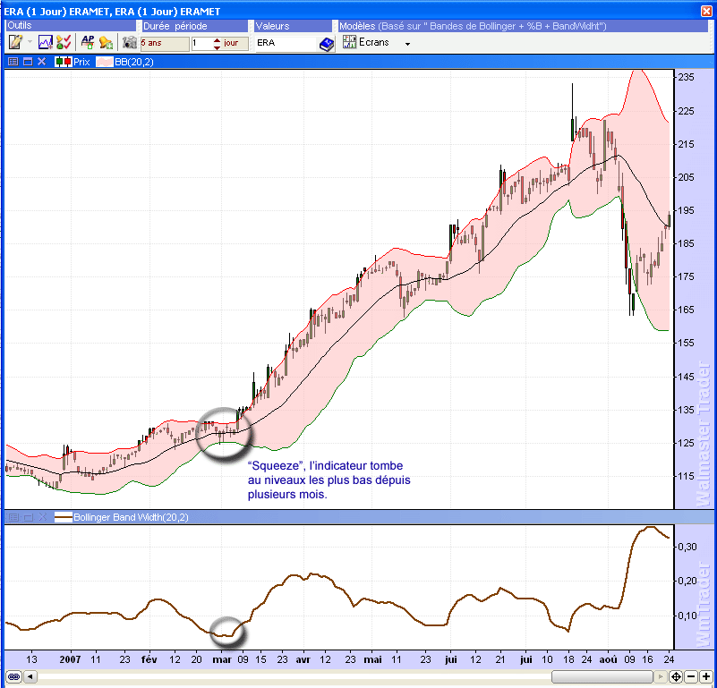The height and width of the screenshot is (688, 717).
Task: Maximize the price chart pane
Action: (28, 61)
